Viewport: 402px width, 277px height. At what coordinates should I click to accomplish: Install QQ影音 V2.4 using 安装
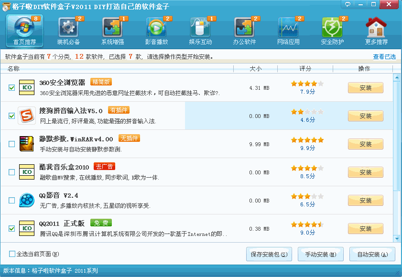click(365, 201)
